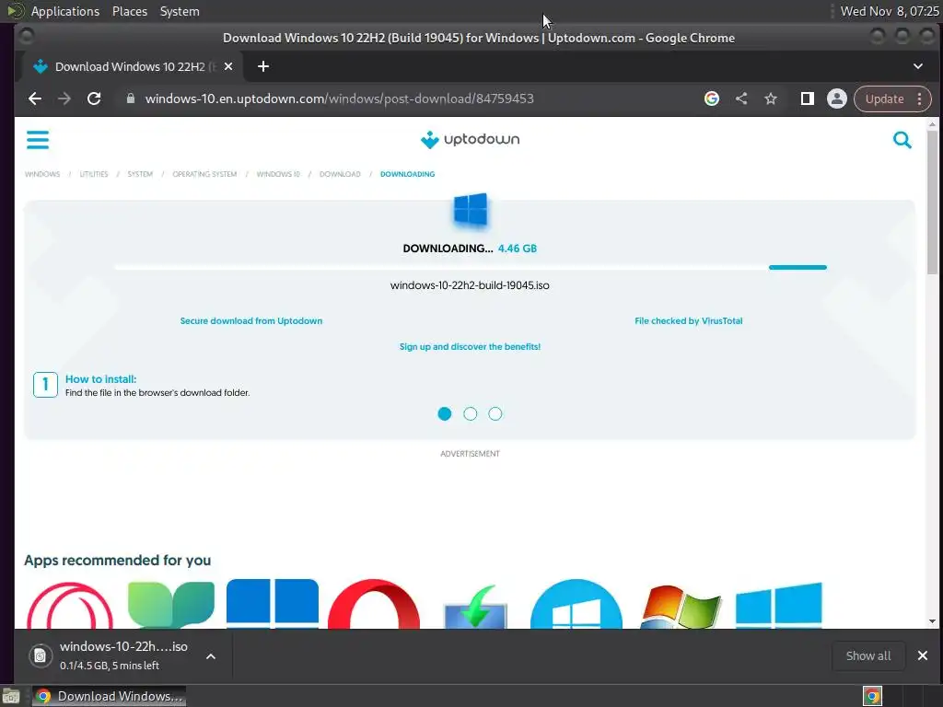This screenshot has width=943, height=707.
Task: Go back to the previous page
Action: coord(35,99)
